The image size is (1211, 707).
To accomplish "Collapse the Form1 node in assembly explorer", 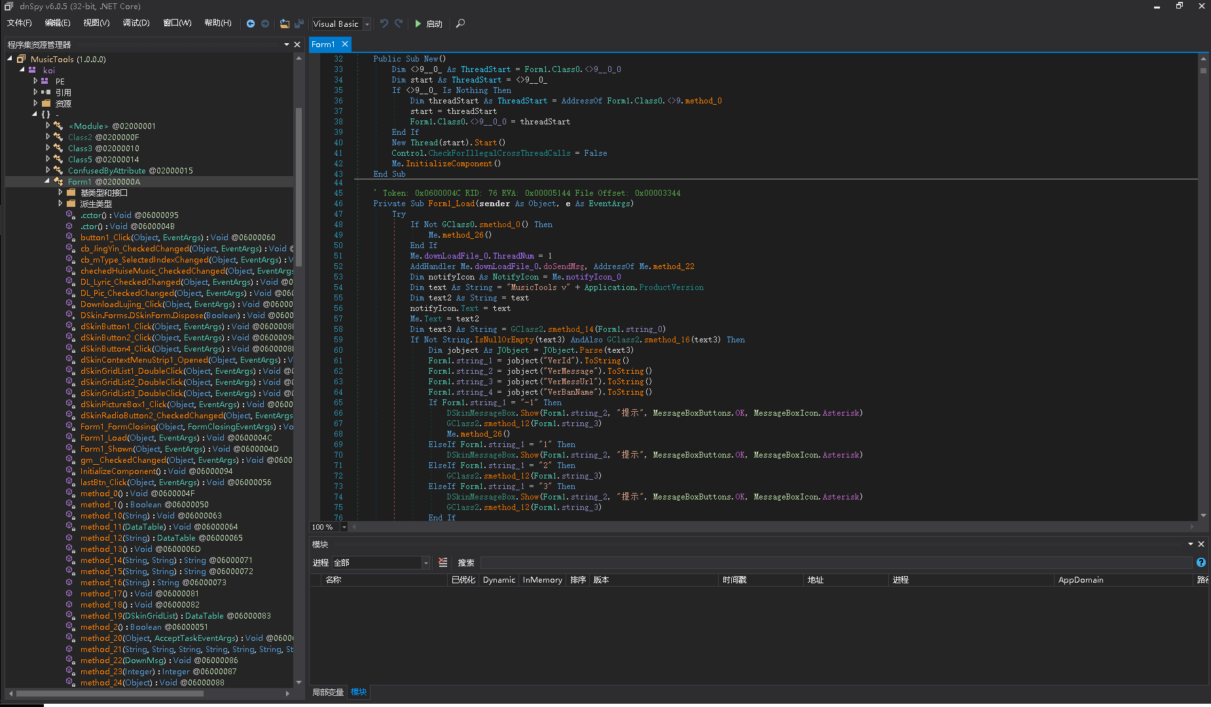I will [x=48, y=181].
